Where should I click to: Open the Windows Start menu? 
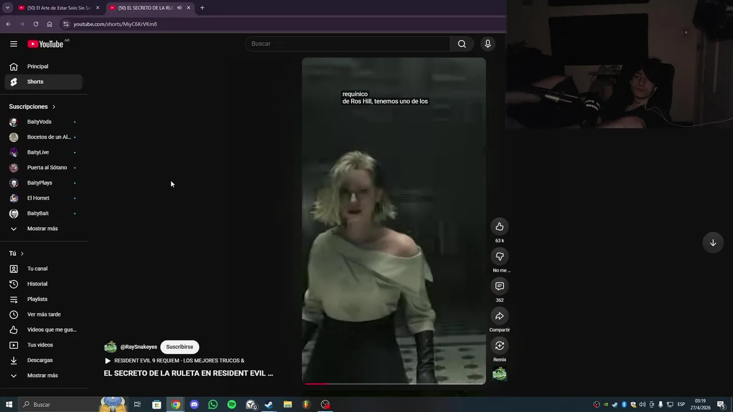(x=9, y=405)
